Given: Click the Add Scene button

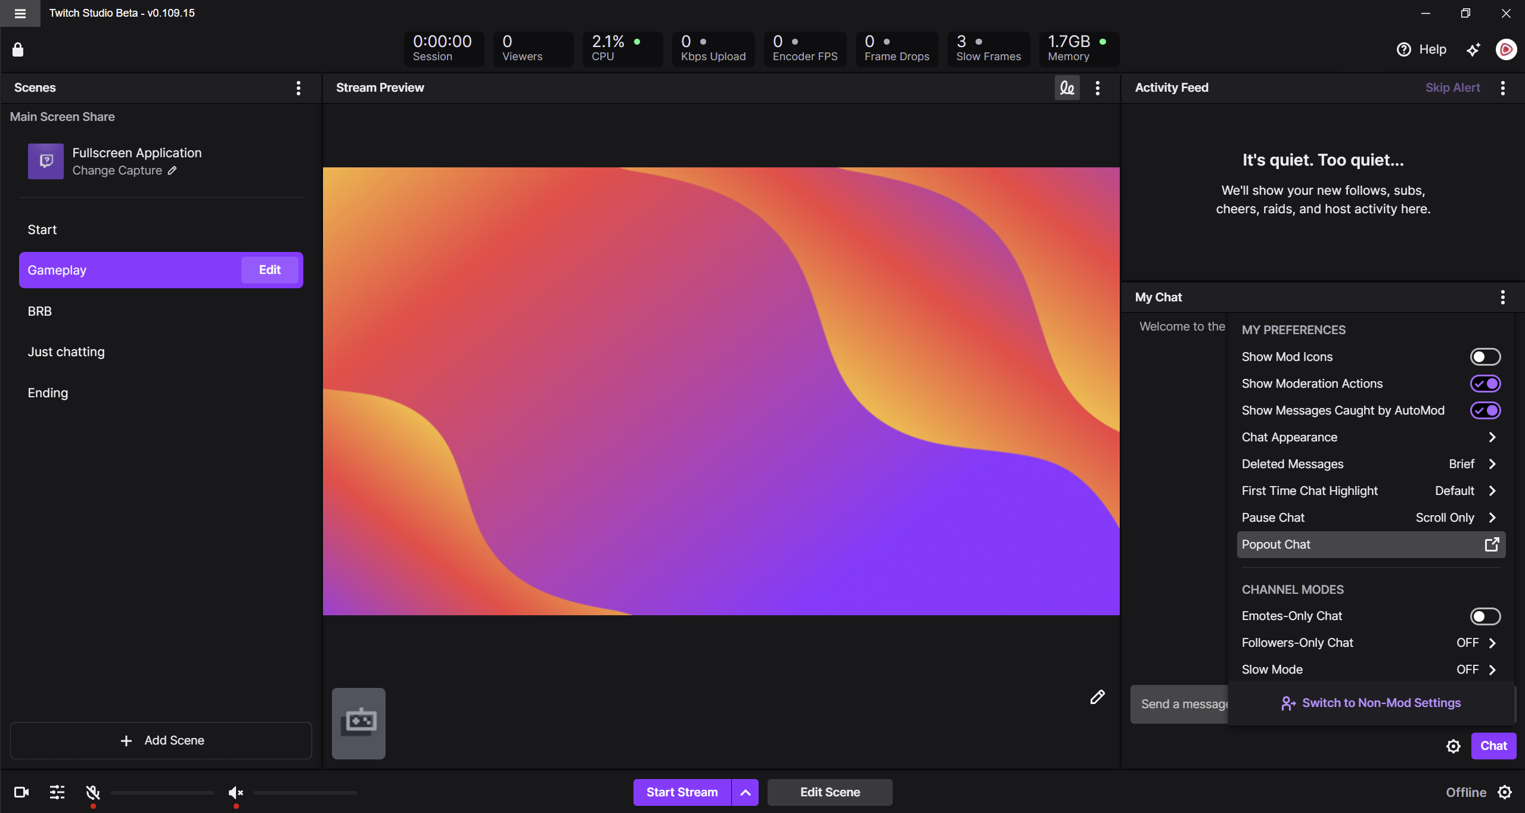Looking at the screenshot, I should point(161,740).
